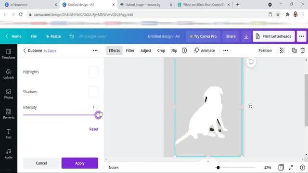
Task: Open the Flip options
Action: (174, 50)
